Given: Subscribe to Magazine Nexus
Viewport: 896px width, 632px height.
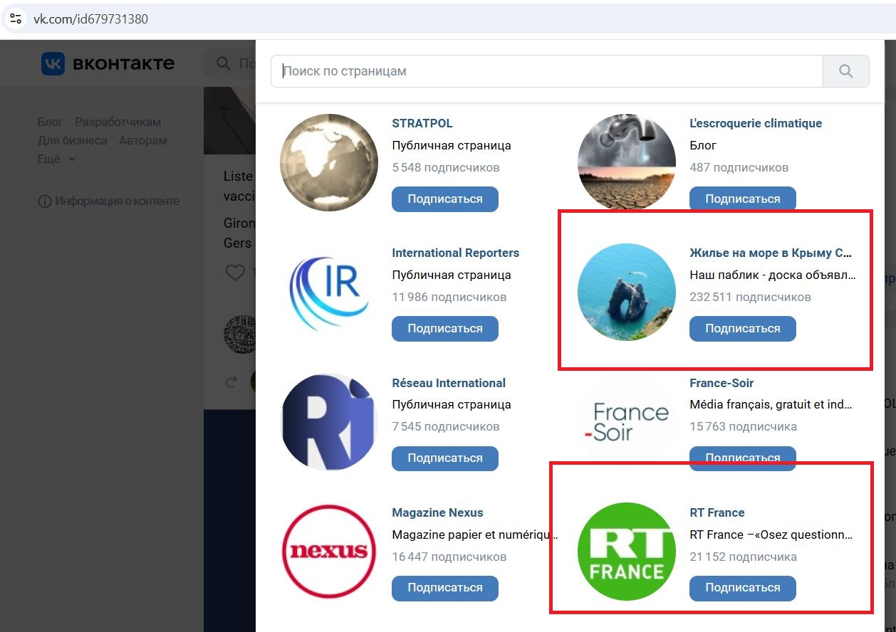Looking at the screenshot, I should tap(445, 588).
